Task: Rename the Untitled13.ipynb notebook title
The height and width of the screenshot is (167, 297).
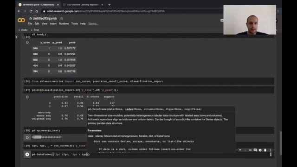Action: (45, 19)
